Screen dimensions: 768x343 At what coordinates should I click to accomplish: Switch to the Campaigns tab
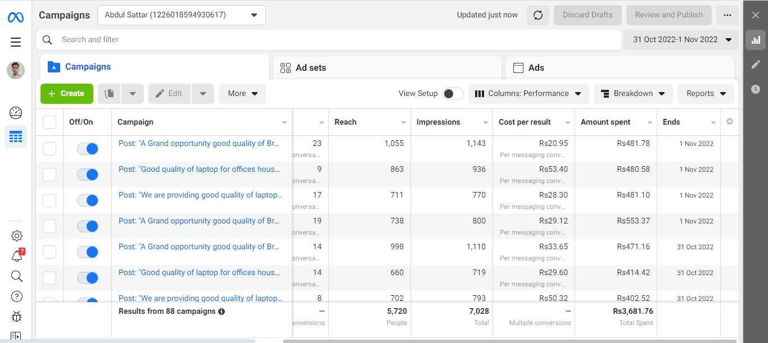click(x=155, y=67)
